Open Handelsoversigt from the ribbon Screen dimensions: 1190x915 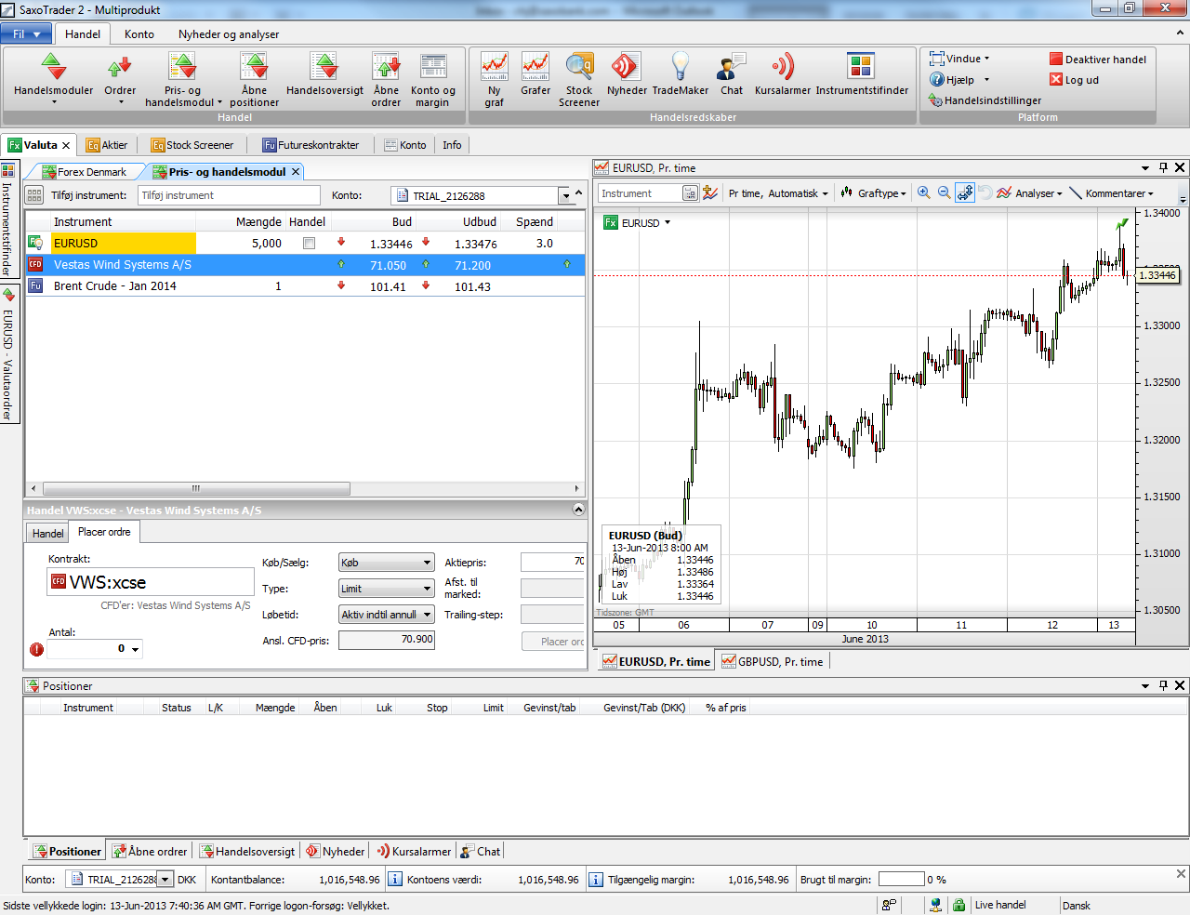click(x=324, y=74)
